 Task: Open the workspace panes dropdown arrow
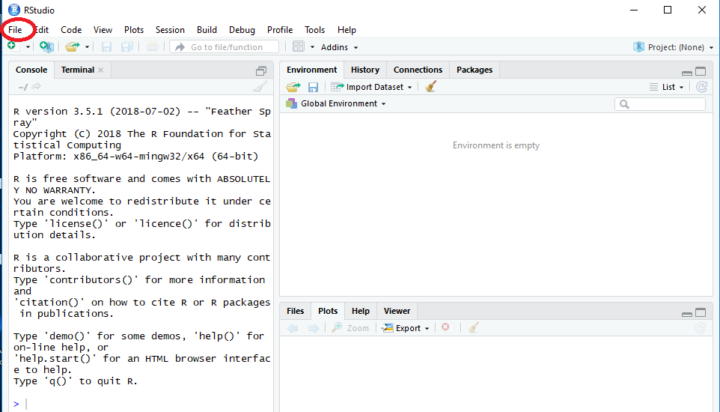(312, 47)
